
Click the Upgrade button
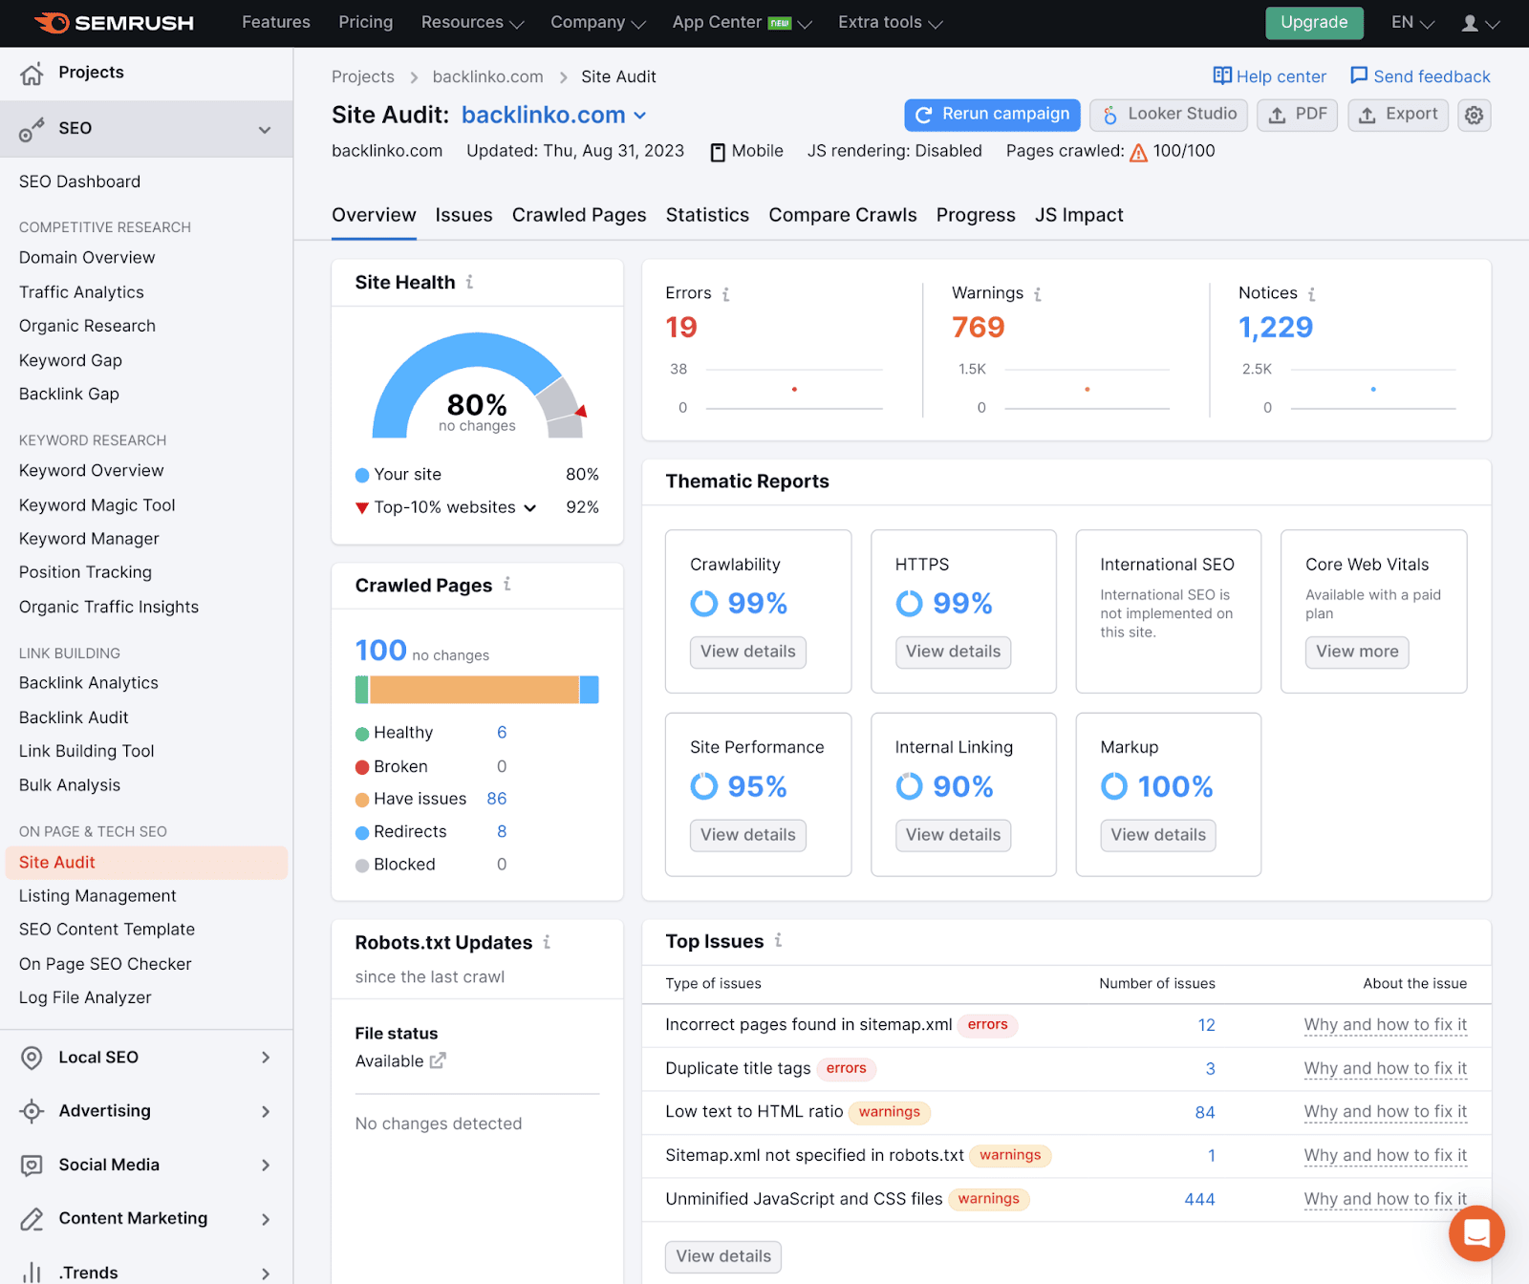(1314, 23)
